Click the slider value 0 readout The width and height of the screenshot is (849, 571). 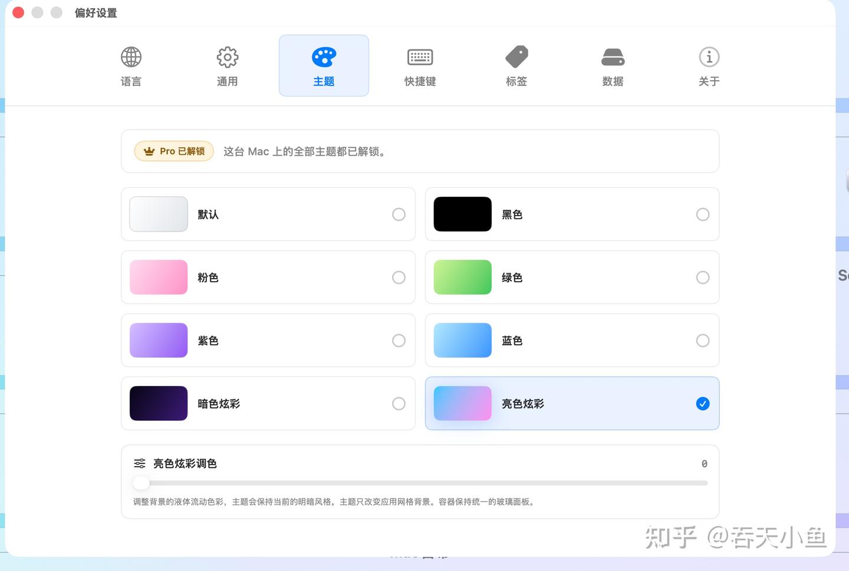704,464
